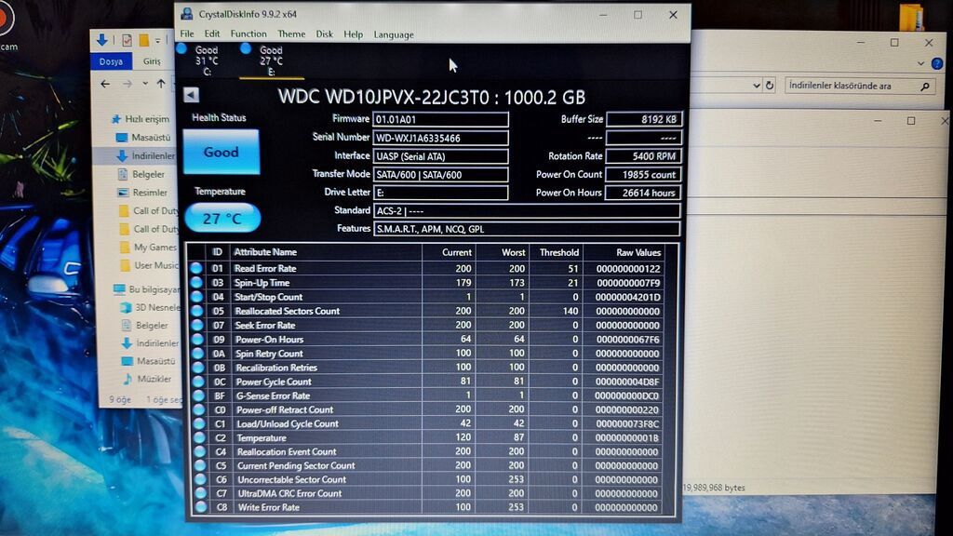This screenshot has height=536, width=953.
Task: Click the status icon for UltraDMA CRC Error Count
Action: (201, 493)
